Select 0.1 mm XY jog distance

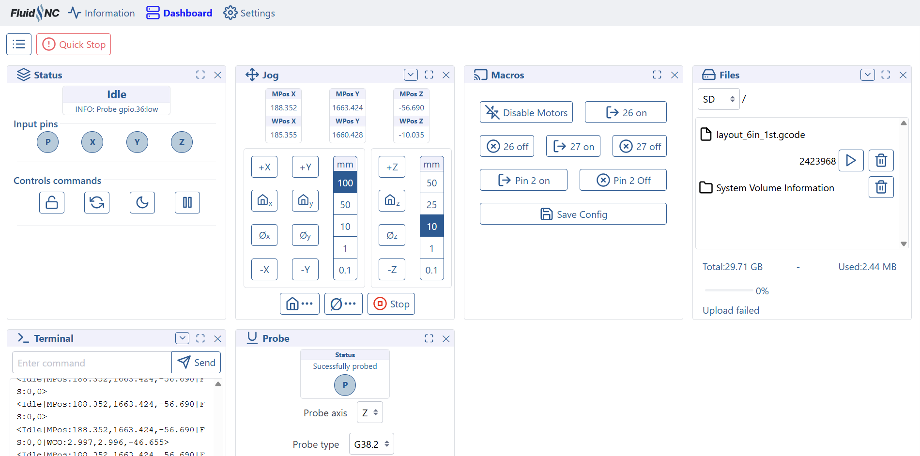coord(345,270)
